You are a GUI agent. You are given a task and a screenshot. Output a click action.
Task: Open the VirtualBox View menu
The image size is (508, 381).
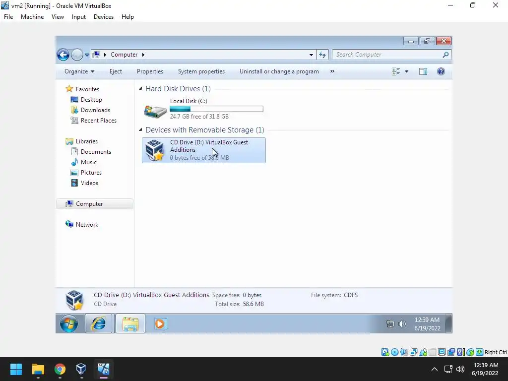coord(58,17)
